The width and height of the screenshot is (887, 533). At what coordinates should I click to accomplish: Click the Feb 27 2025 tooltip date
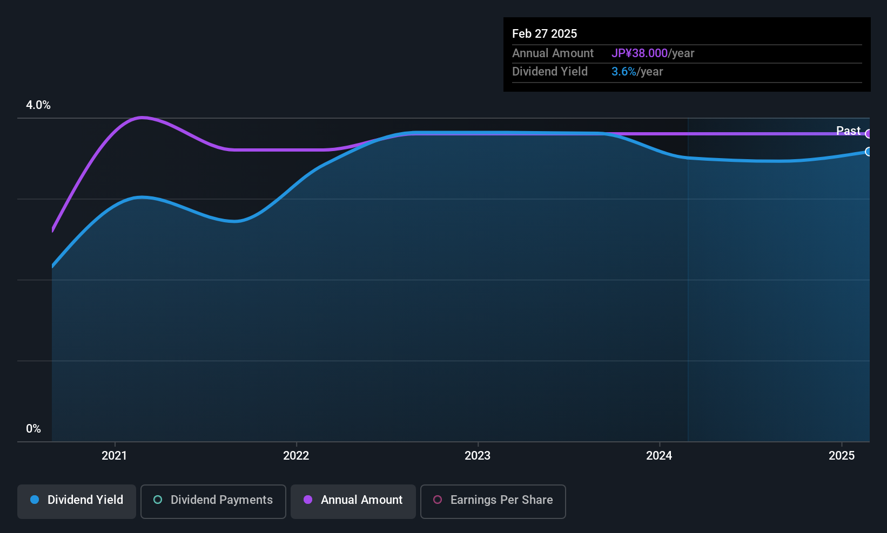tap(545, 33)
